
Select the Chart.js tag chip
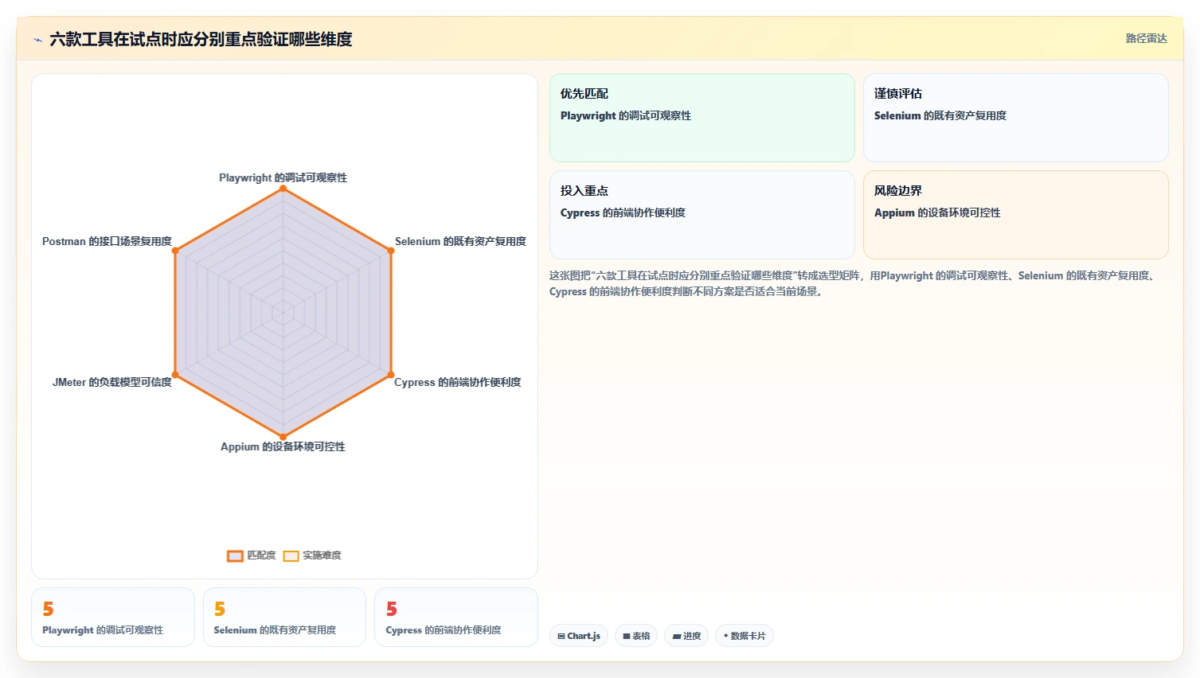[579, 636]
